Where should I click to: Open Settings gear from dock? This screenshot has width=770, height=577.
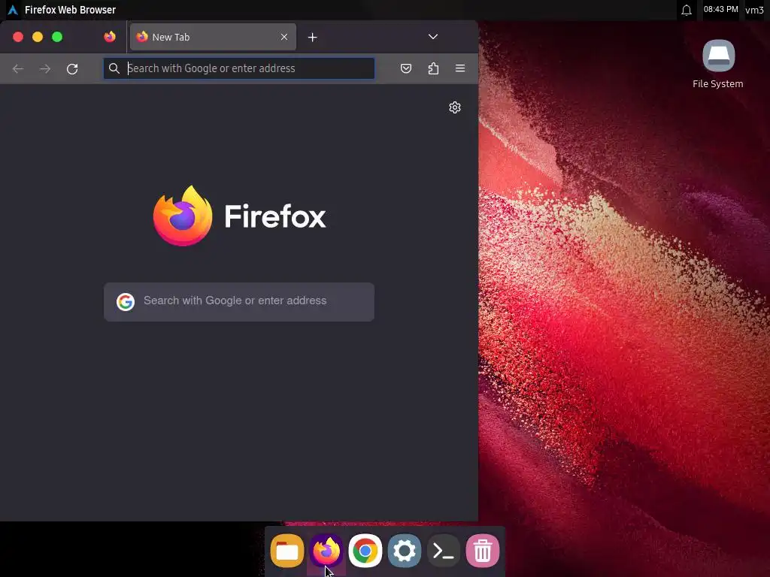(405, 551)
